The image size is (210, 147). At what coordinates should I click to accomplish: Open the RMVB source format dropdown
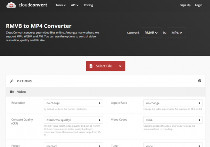click(151, 33)
